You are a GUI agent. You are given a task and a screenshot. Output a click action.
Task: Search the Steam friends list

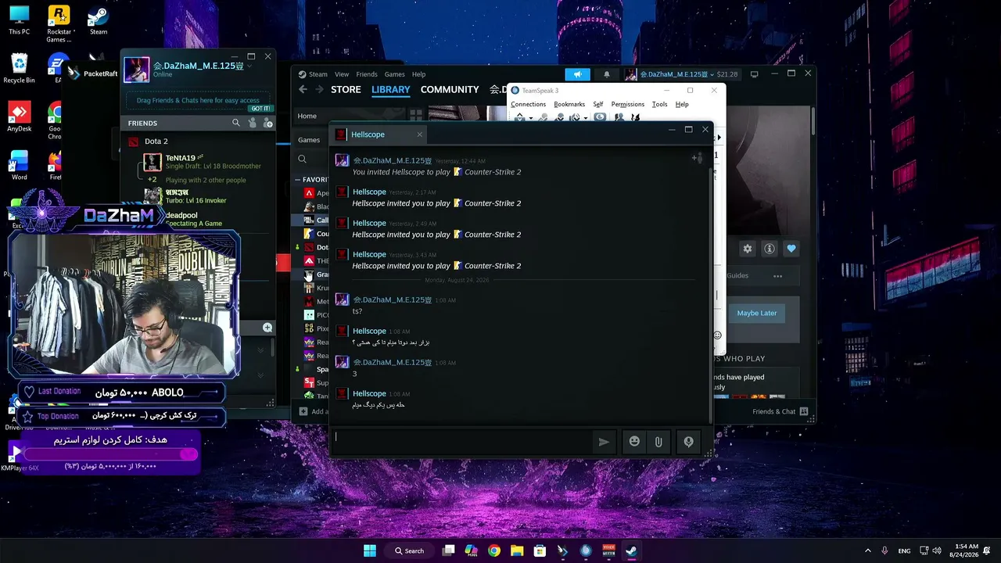coord(236,123)
